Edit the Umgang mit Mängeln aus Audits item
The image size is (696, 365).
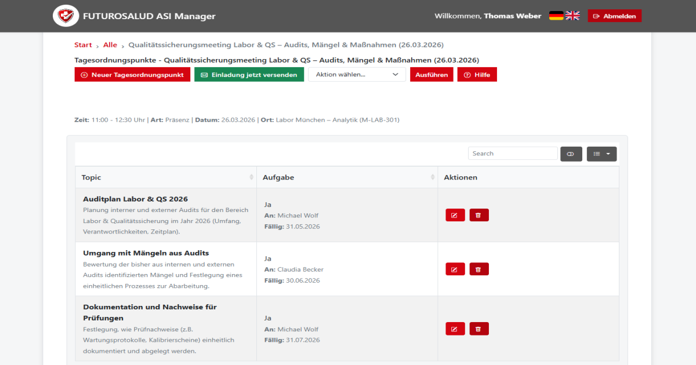(x=455, y=269)
